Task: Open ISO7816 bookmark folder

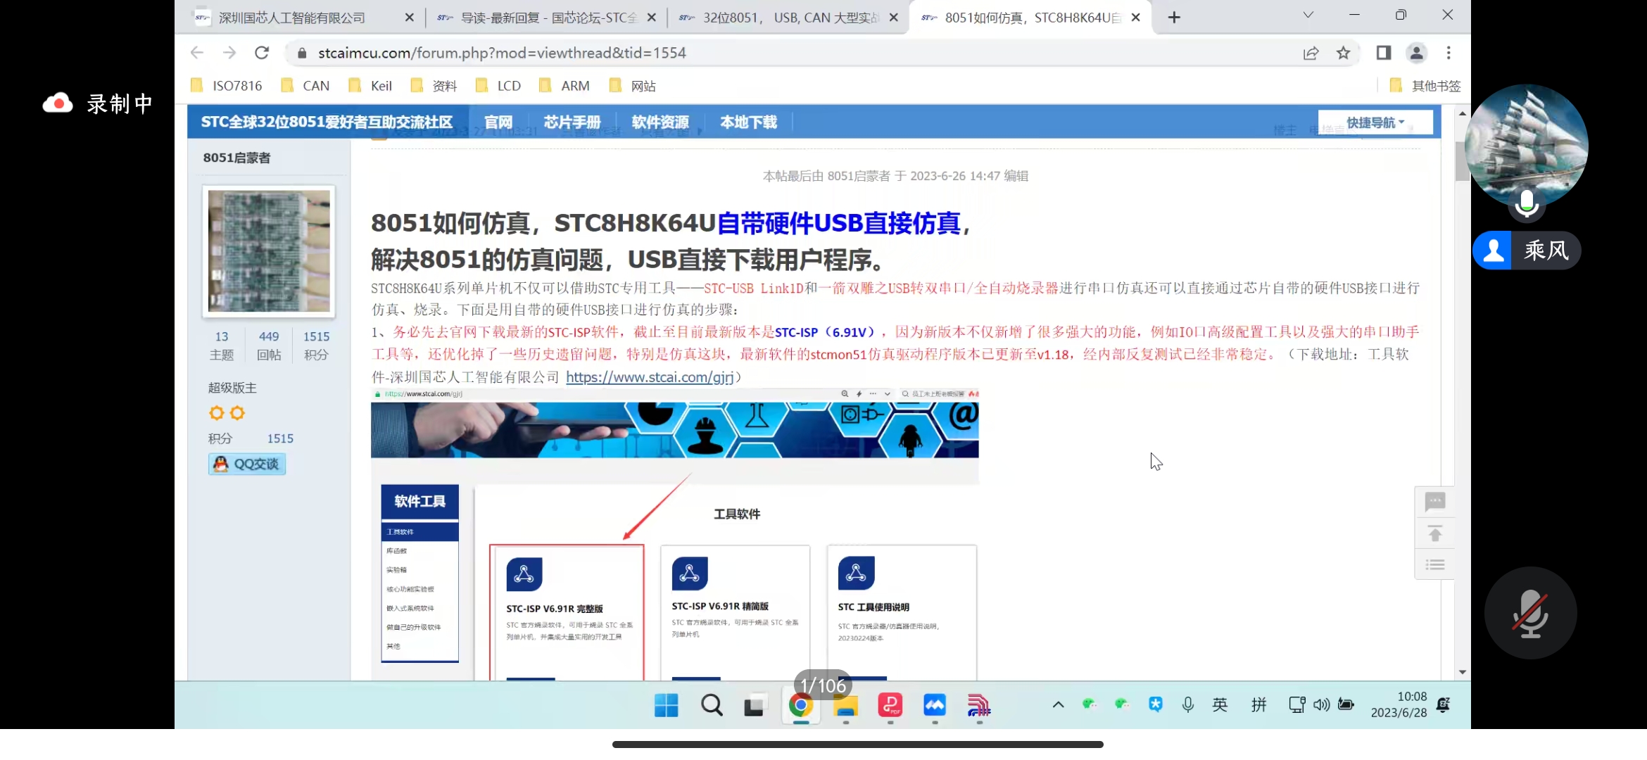Action: tap(227, 86)
